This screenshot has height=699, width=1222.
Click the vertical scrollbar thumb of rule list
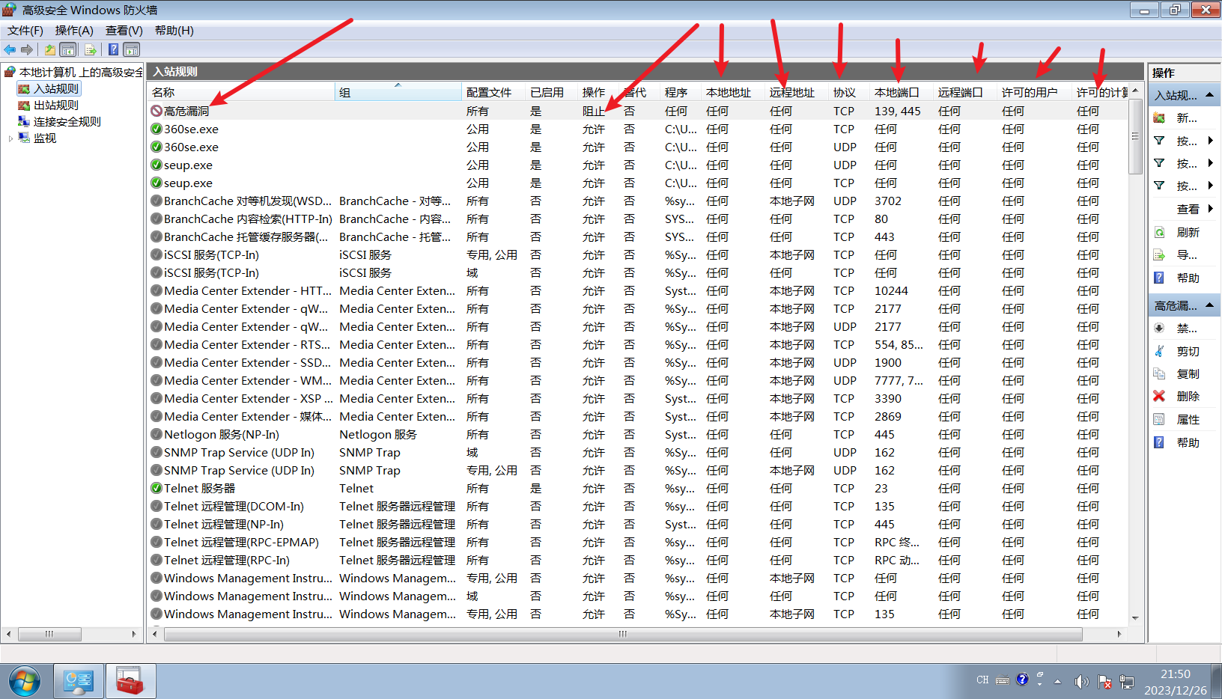click(1135, 136)
